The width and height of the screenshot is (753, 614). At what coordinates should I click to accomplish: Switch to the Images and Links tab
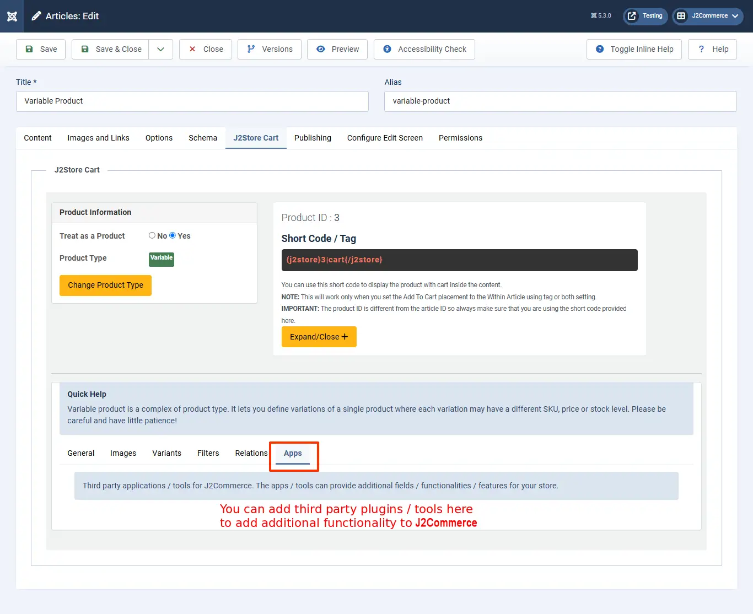(x=99, y=138)
